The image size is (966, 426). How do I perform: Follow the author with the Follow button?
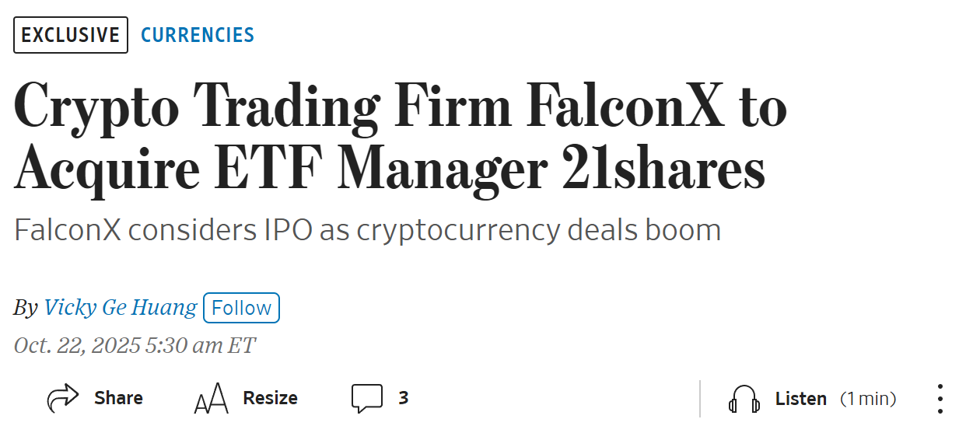(x=241, y=308)
